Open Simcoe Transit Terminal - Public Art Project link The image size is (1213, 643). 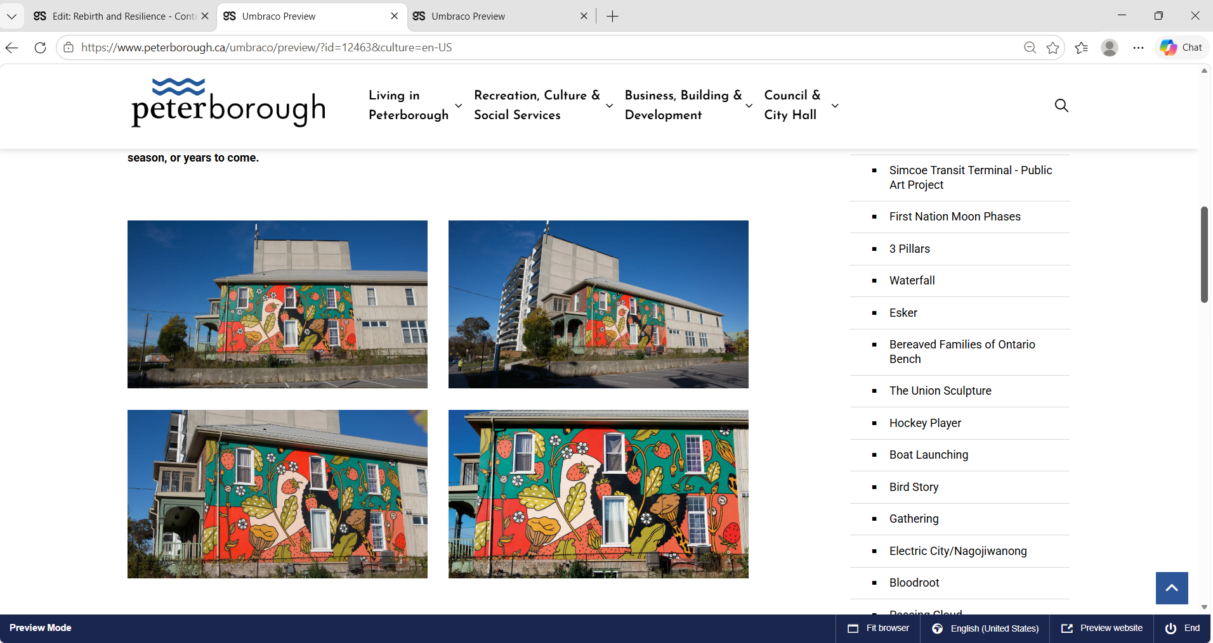[971, 177]
